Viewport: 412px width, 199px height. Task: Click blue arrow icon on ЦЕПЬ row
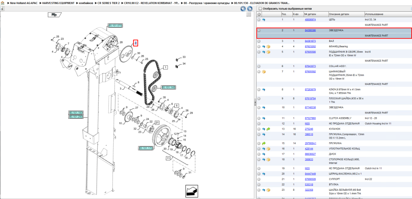264,20
